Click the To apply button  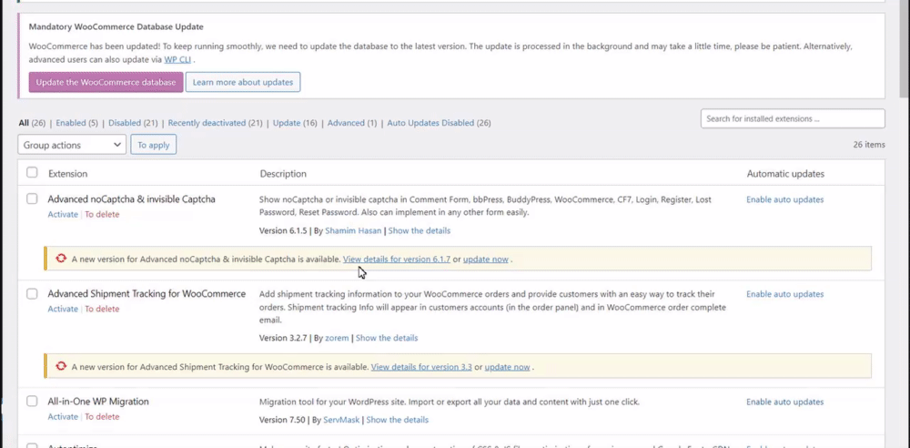coord(153,145)
